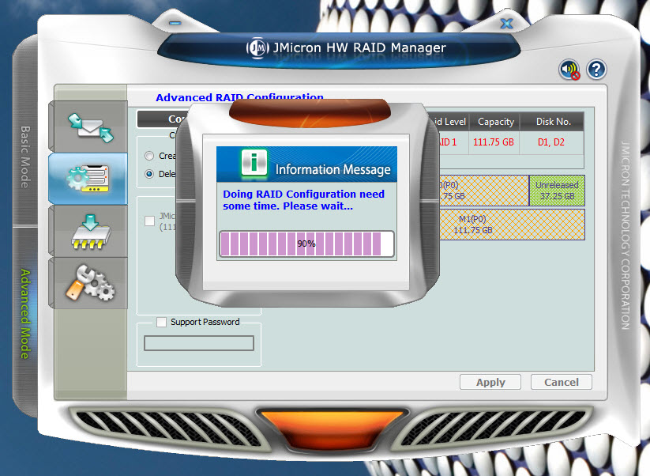This screenshot has height=476, width=650.
Task: Enable the Support Password checkbox
Action: coord(162,322)
